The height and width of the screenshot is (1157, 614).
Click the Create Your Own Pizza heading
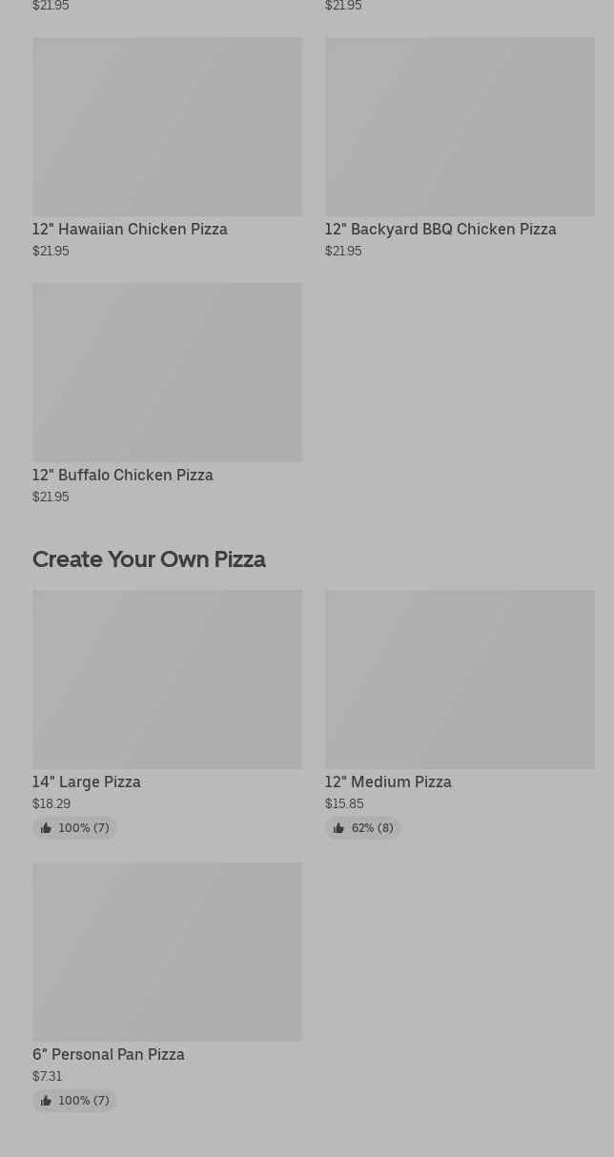tap(149, 559)
